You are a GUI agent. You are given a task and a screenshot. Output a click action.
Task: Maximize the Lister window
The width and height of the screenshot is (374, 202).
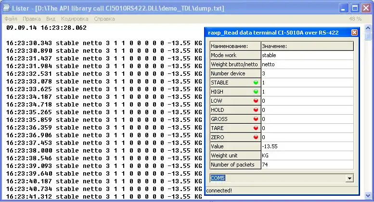[355, 8]
